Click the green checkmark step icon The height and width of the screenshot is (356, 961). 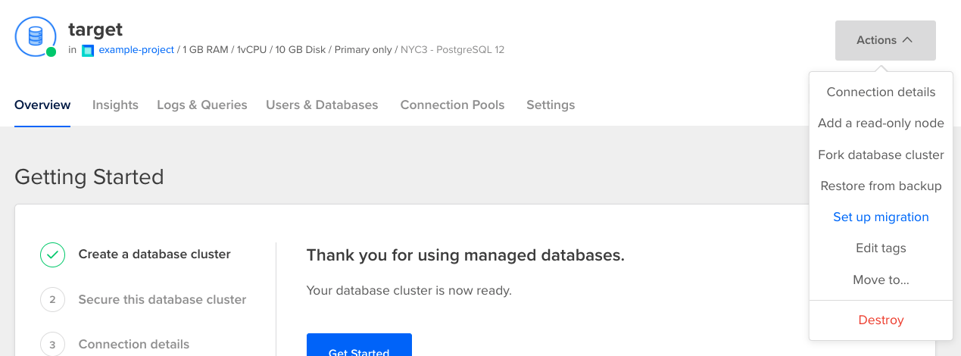coord(52,255)
